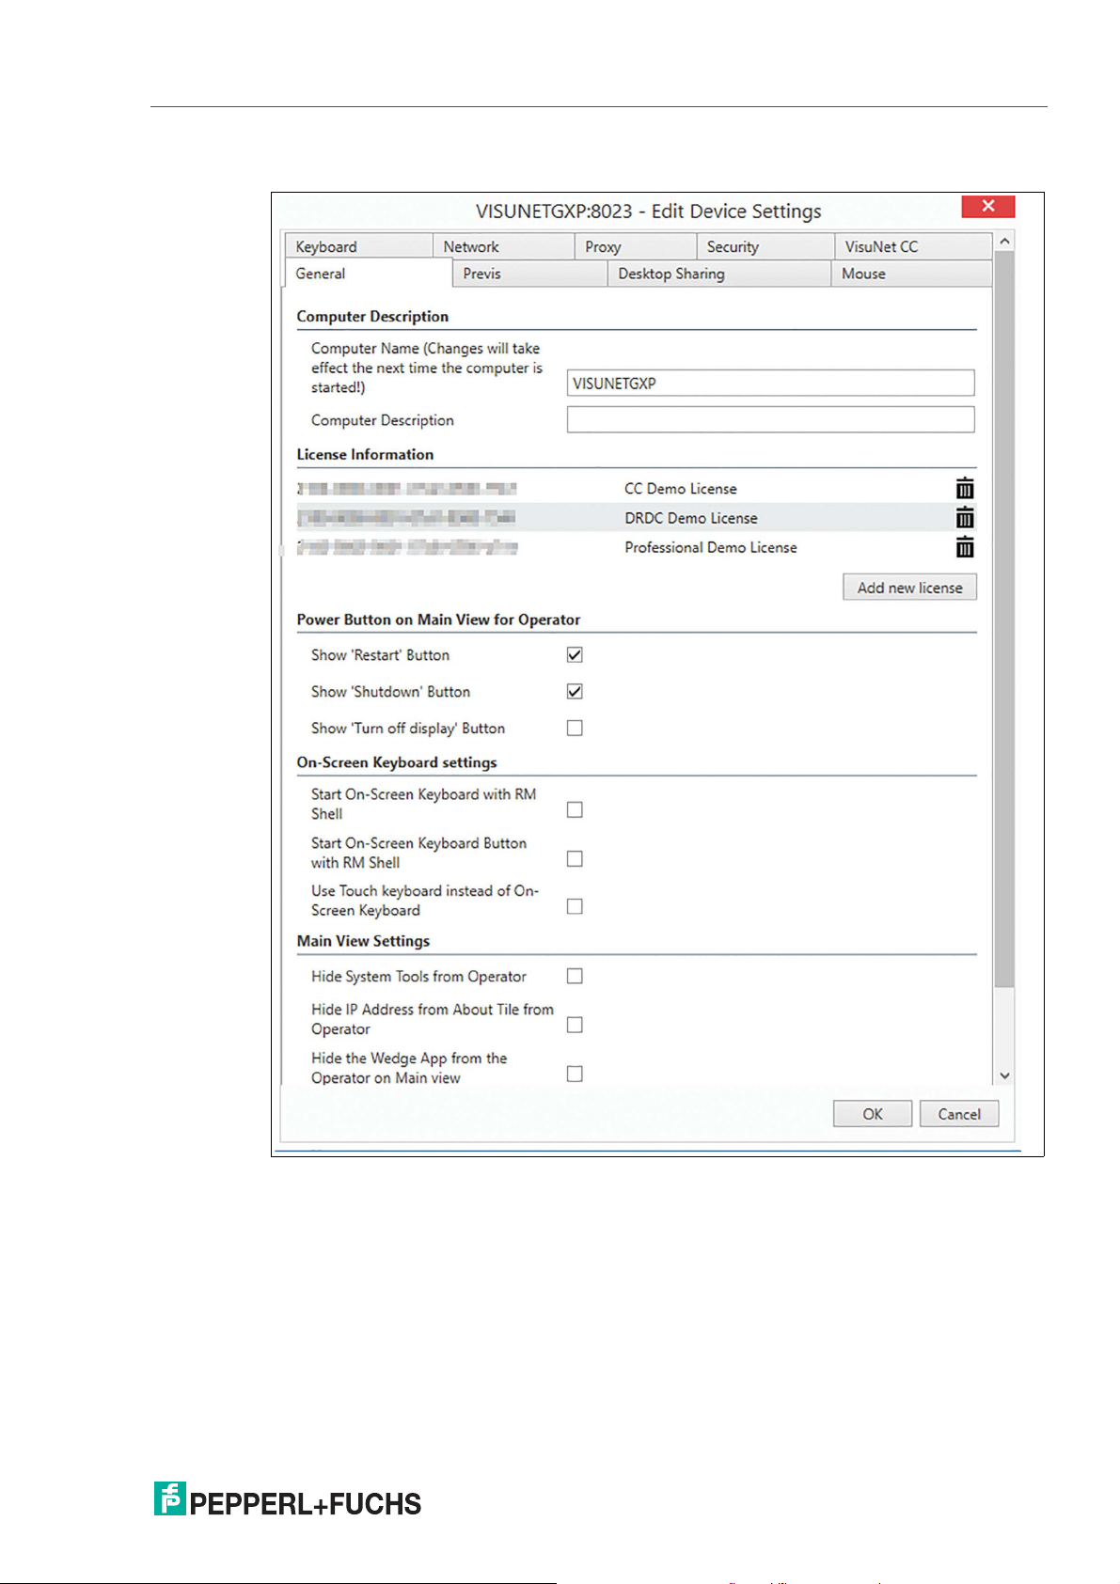Viewport: 1120px width, 1584px height.
Task: Open the Proxy tab
Action: click(x=636, y=246)
